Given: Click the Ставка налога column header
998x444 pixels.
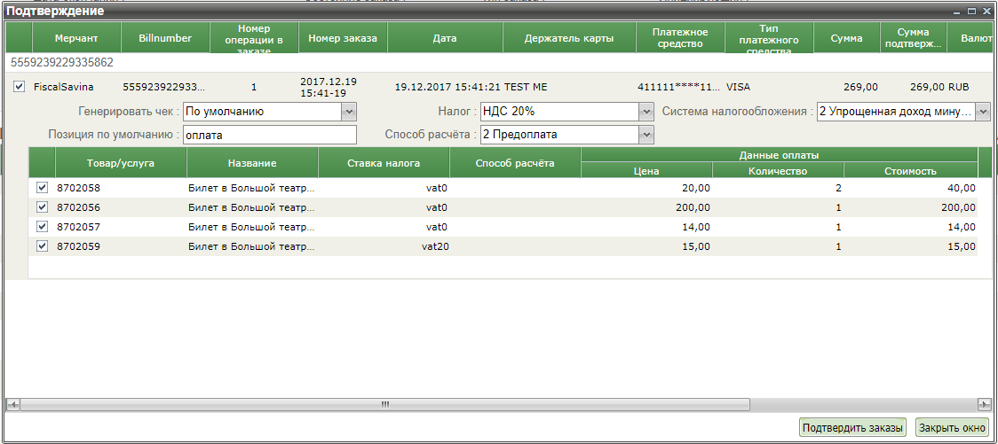Looking at the screenshot, I should click(x=384, y=163).
